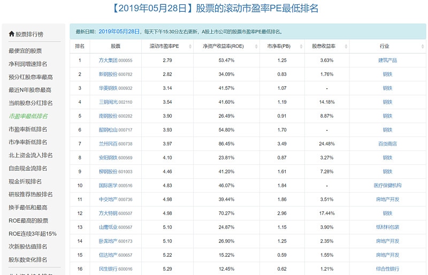Open stock 安阳钢铁 600569
Viewport: 428px width, 275px height.
click(116, 158)
